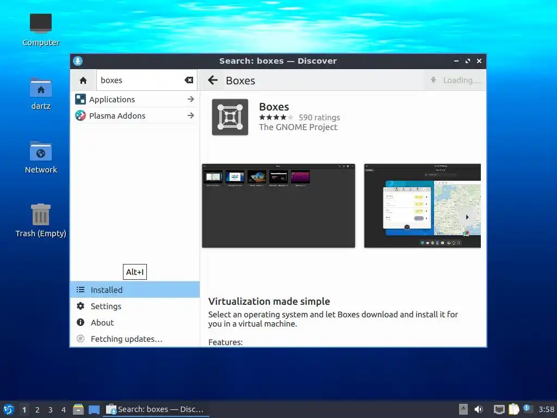The image size is (557, 418).
Task: Clear the boxes search text
Action: pos(189,81)
